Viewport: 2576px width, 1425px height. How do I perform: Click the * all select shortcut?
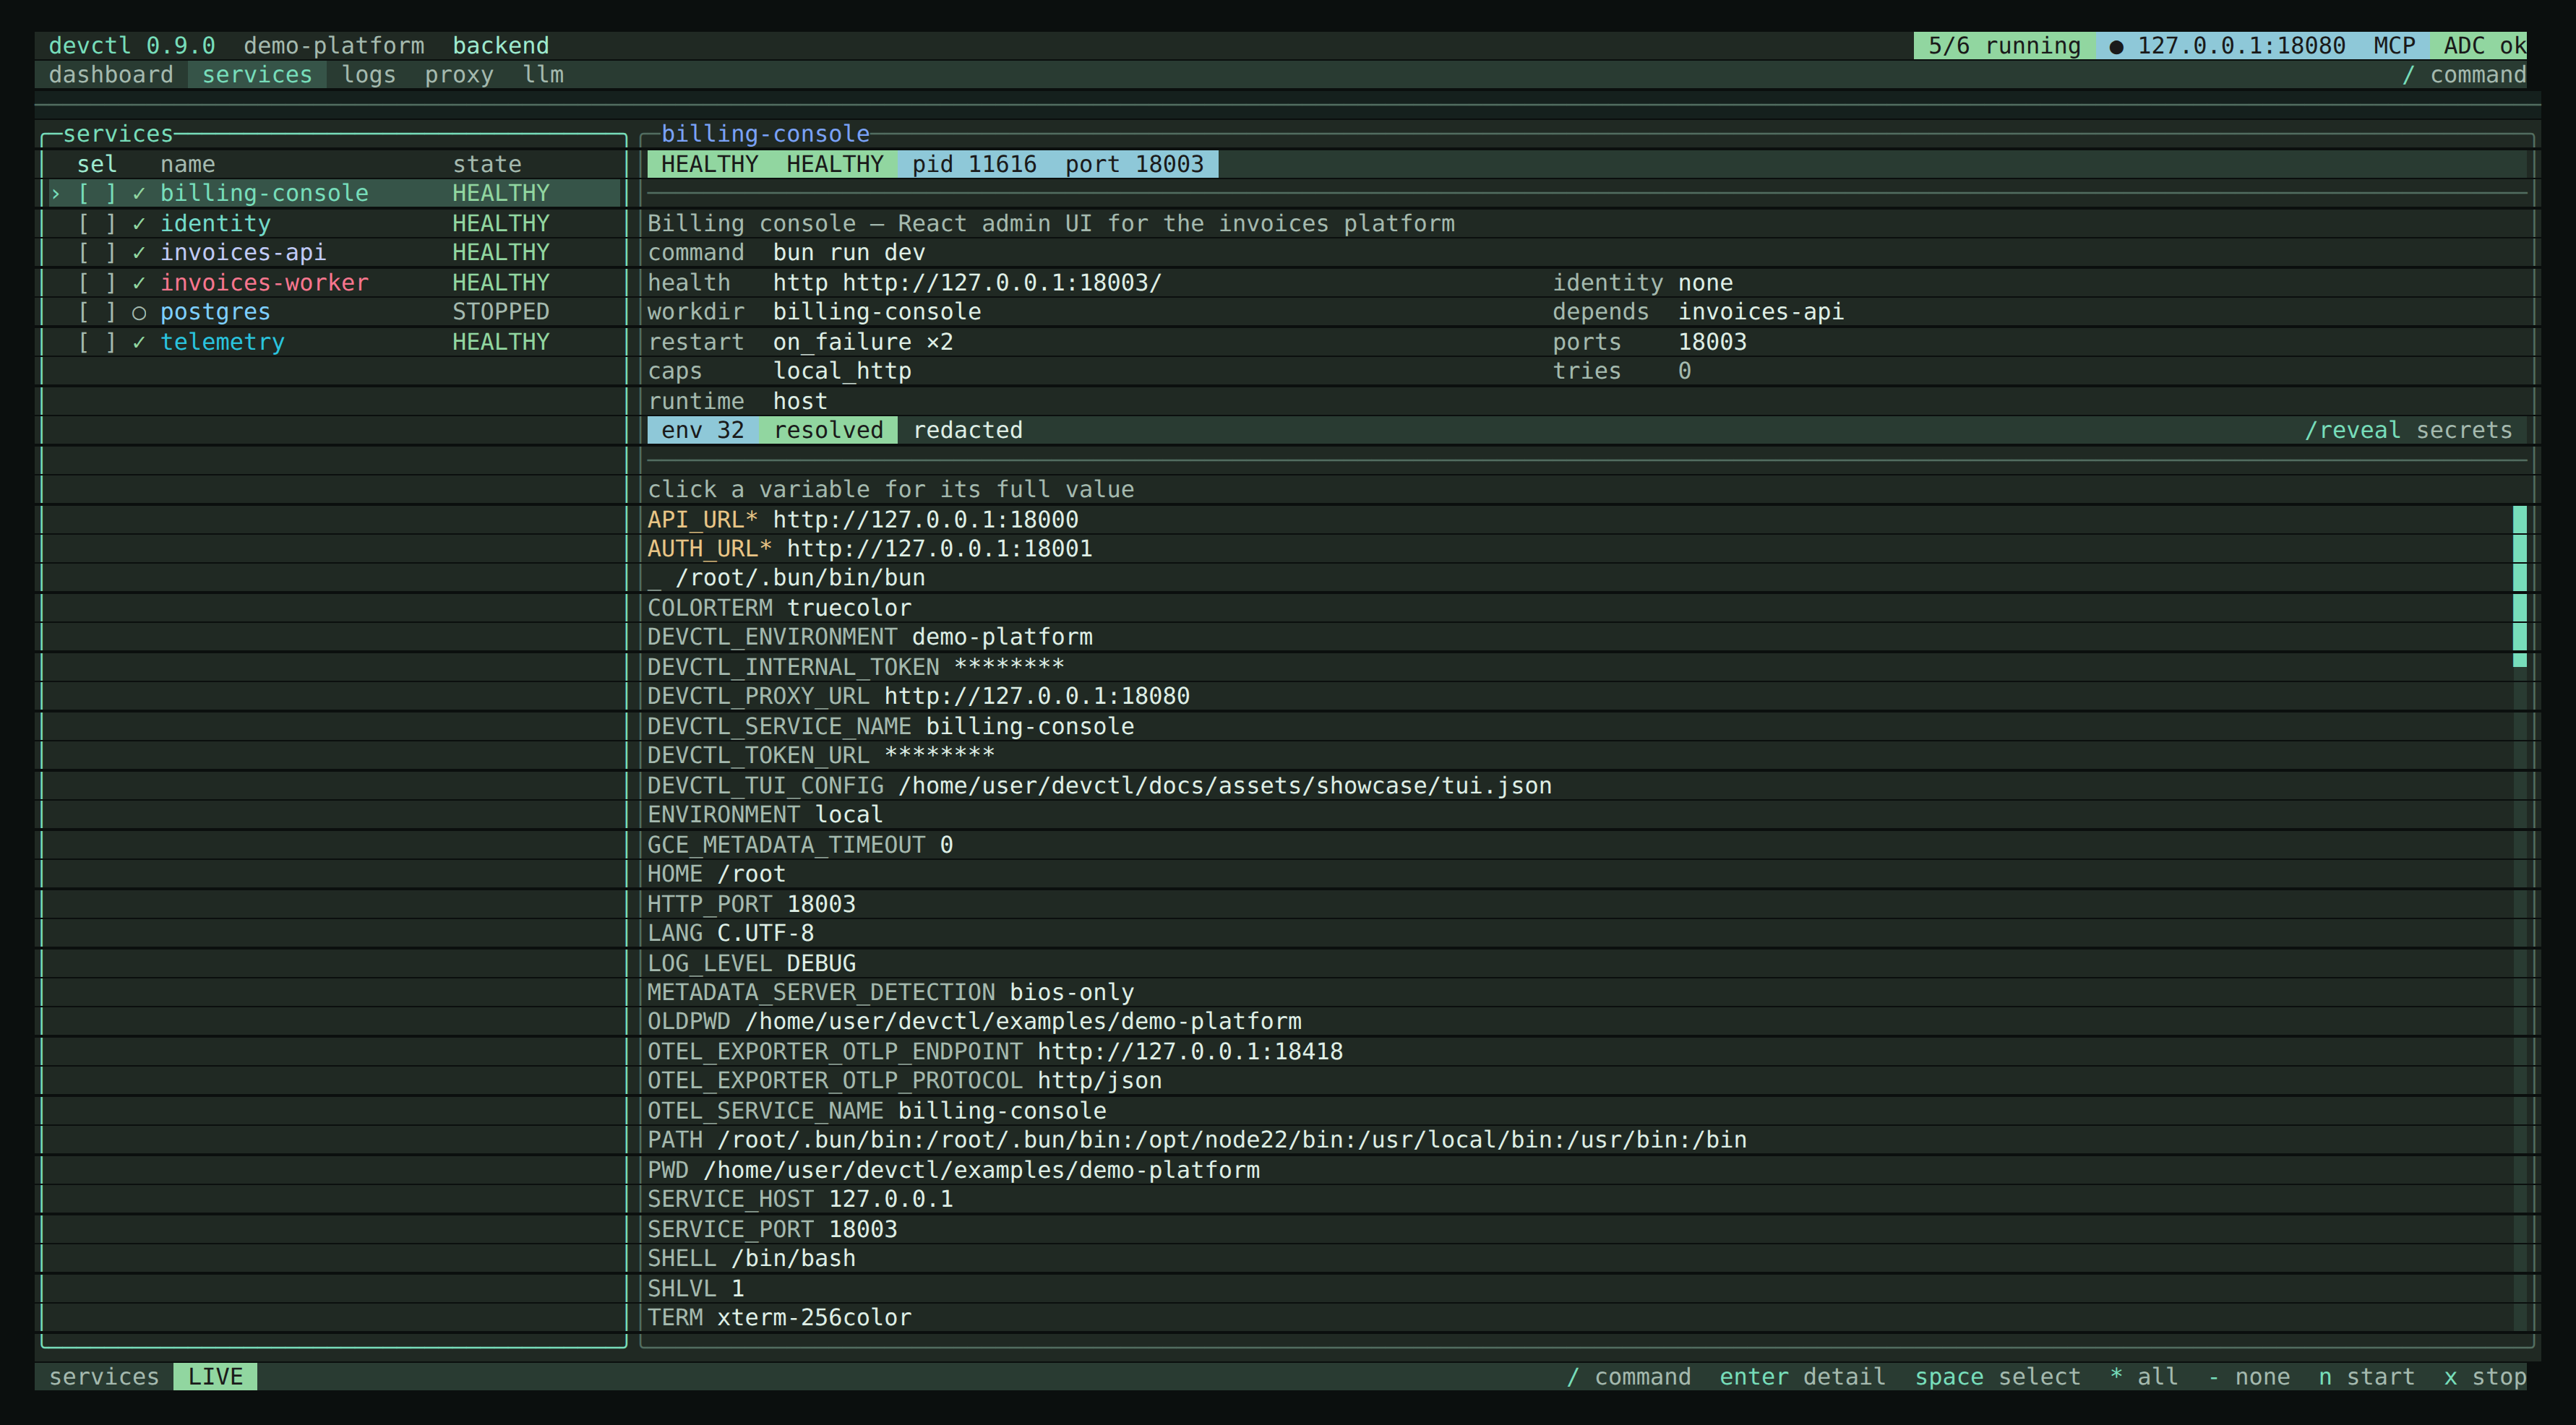tap(2144, 1377)
